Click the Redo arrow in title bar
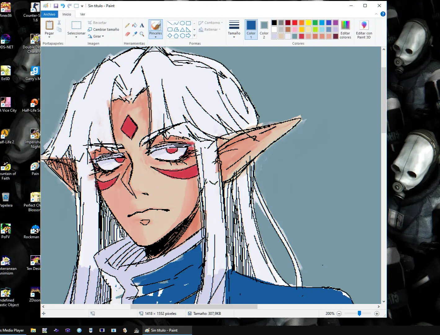Viewport: 440px width, 335px height. (x=69, y=6)
